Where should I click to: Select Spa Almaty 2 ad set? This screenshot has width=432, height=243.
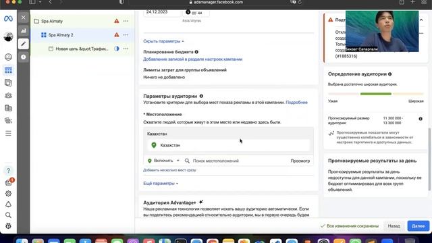61,35
